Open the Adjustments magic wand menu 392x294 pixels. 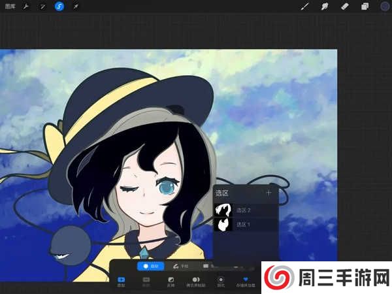pos(42,7)
